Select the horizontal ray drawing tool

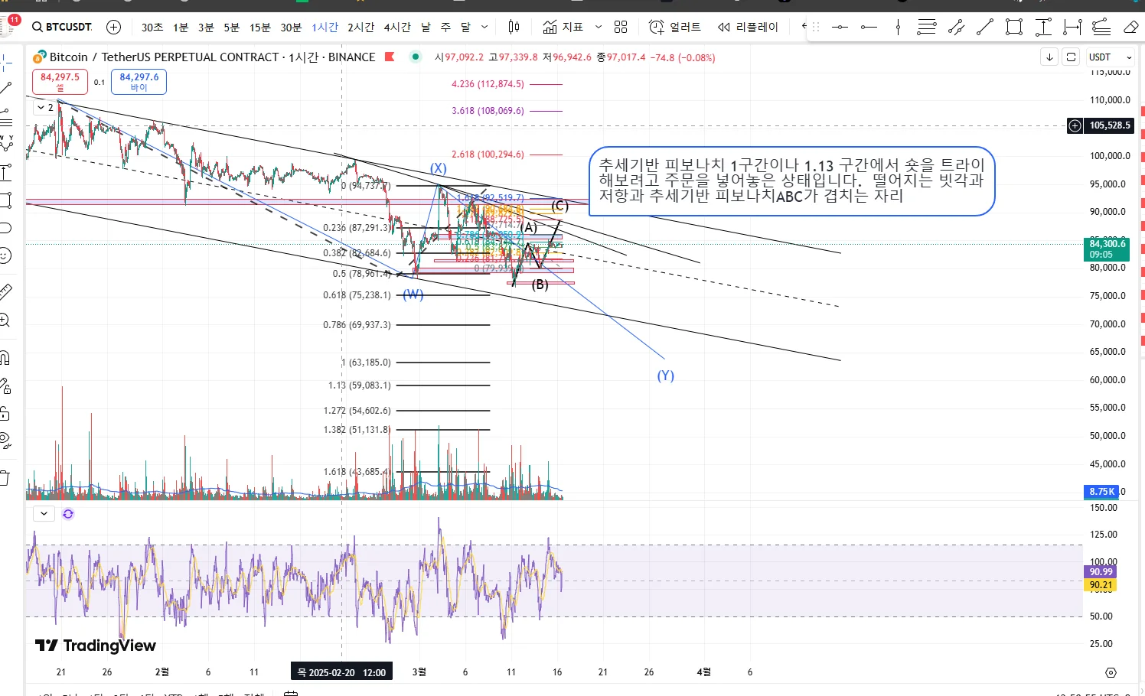click(869, 28)
